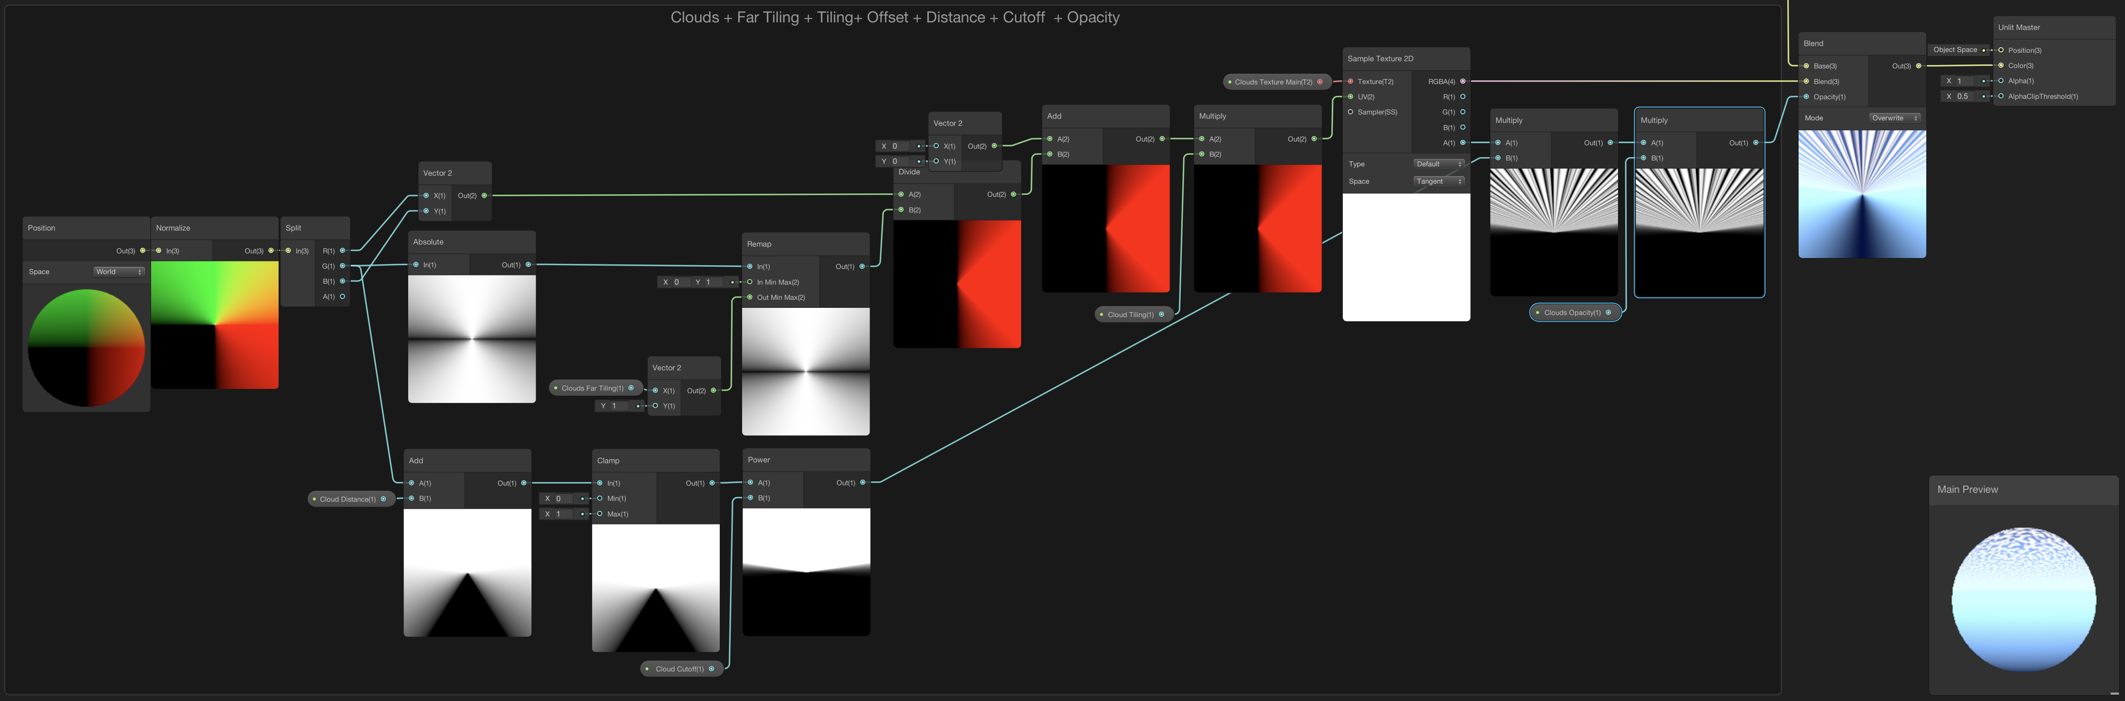The width and height of the screenshot is (2125, 701).
Task: Open the Sampler Space dropdown set to Tangent
Action: coord(1437,181)
